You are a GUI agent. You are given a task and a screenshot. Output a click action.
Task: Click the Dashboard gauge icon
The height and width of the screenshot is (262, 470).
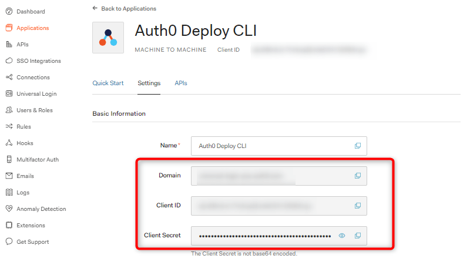pyautogui.click(x=9, y=11)
